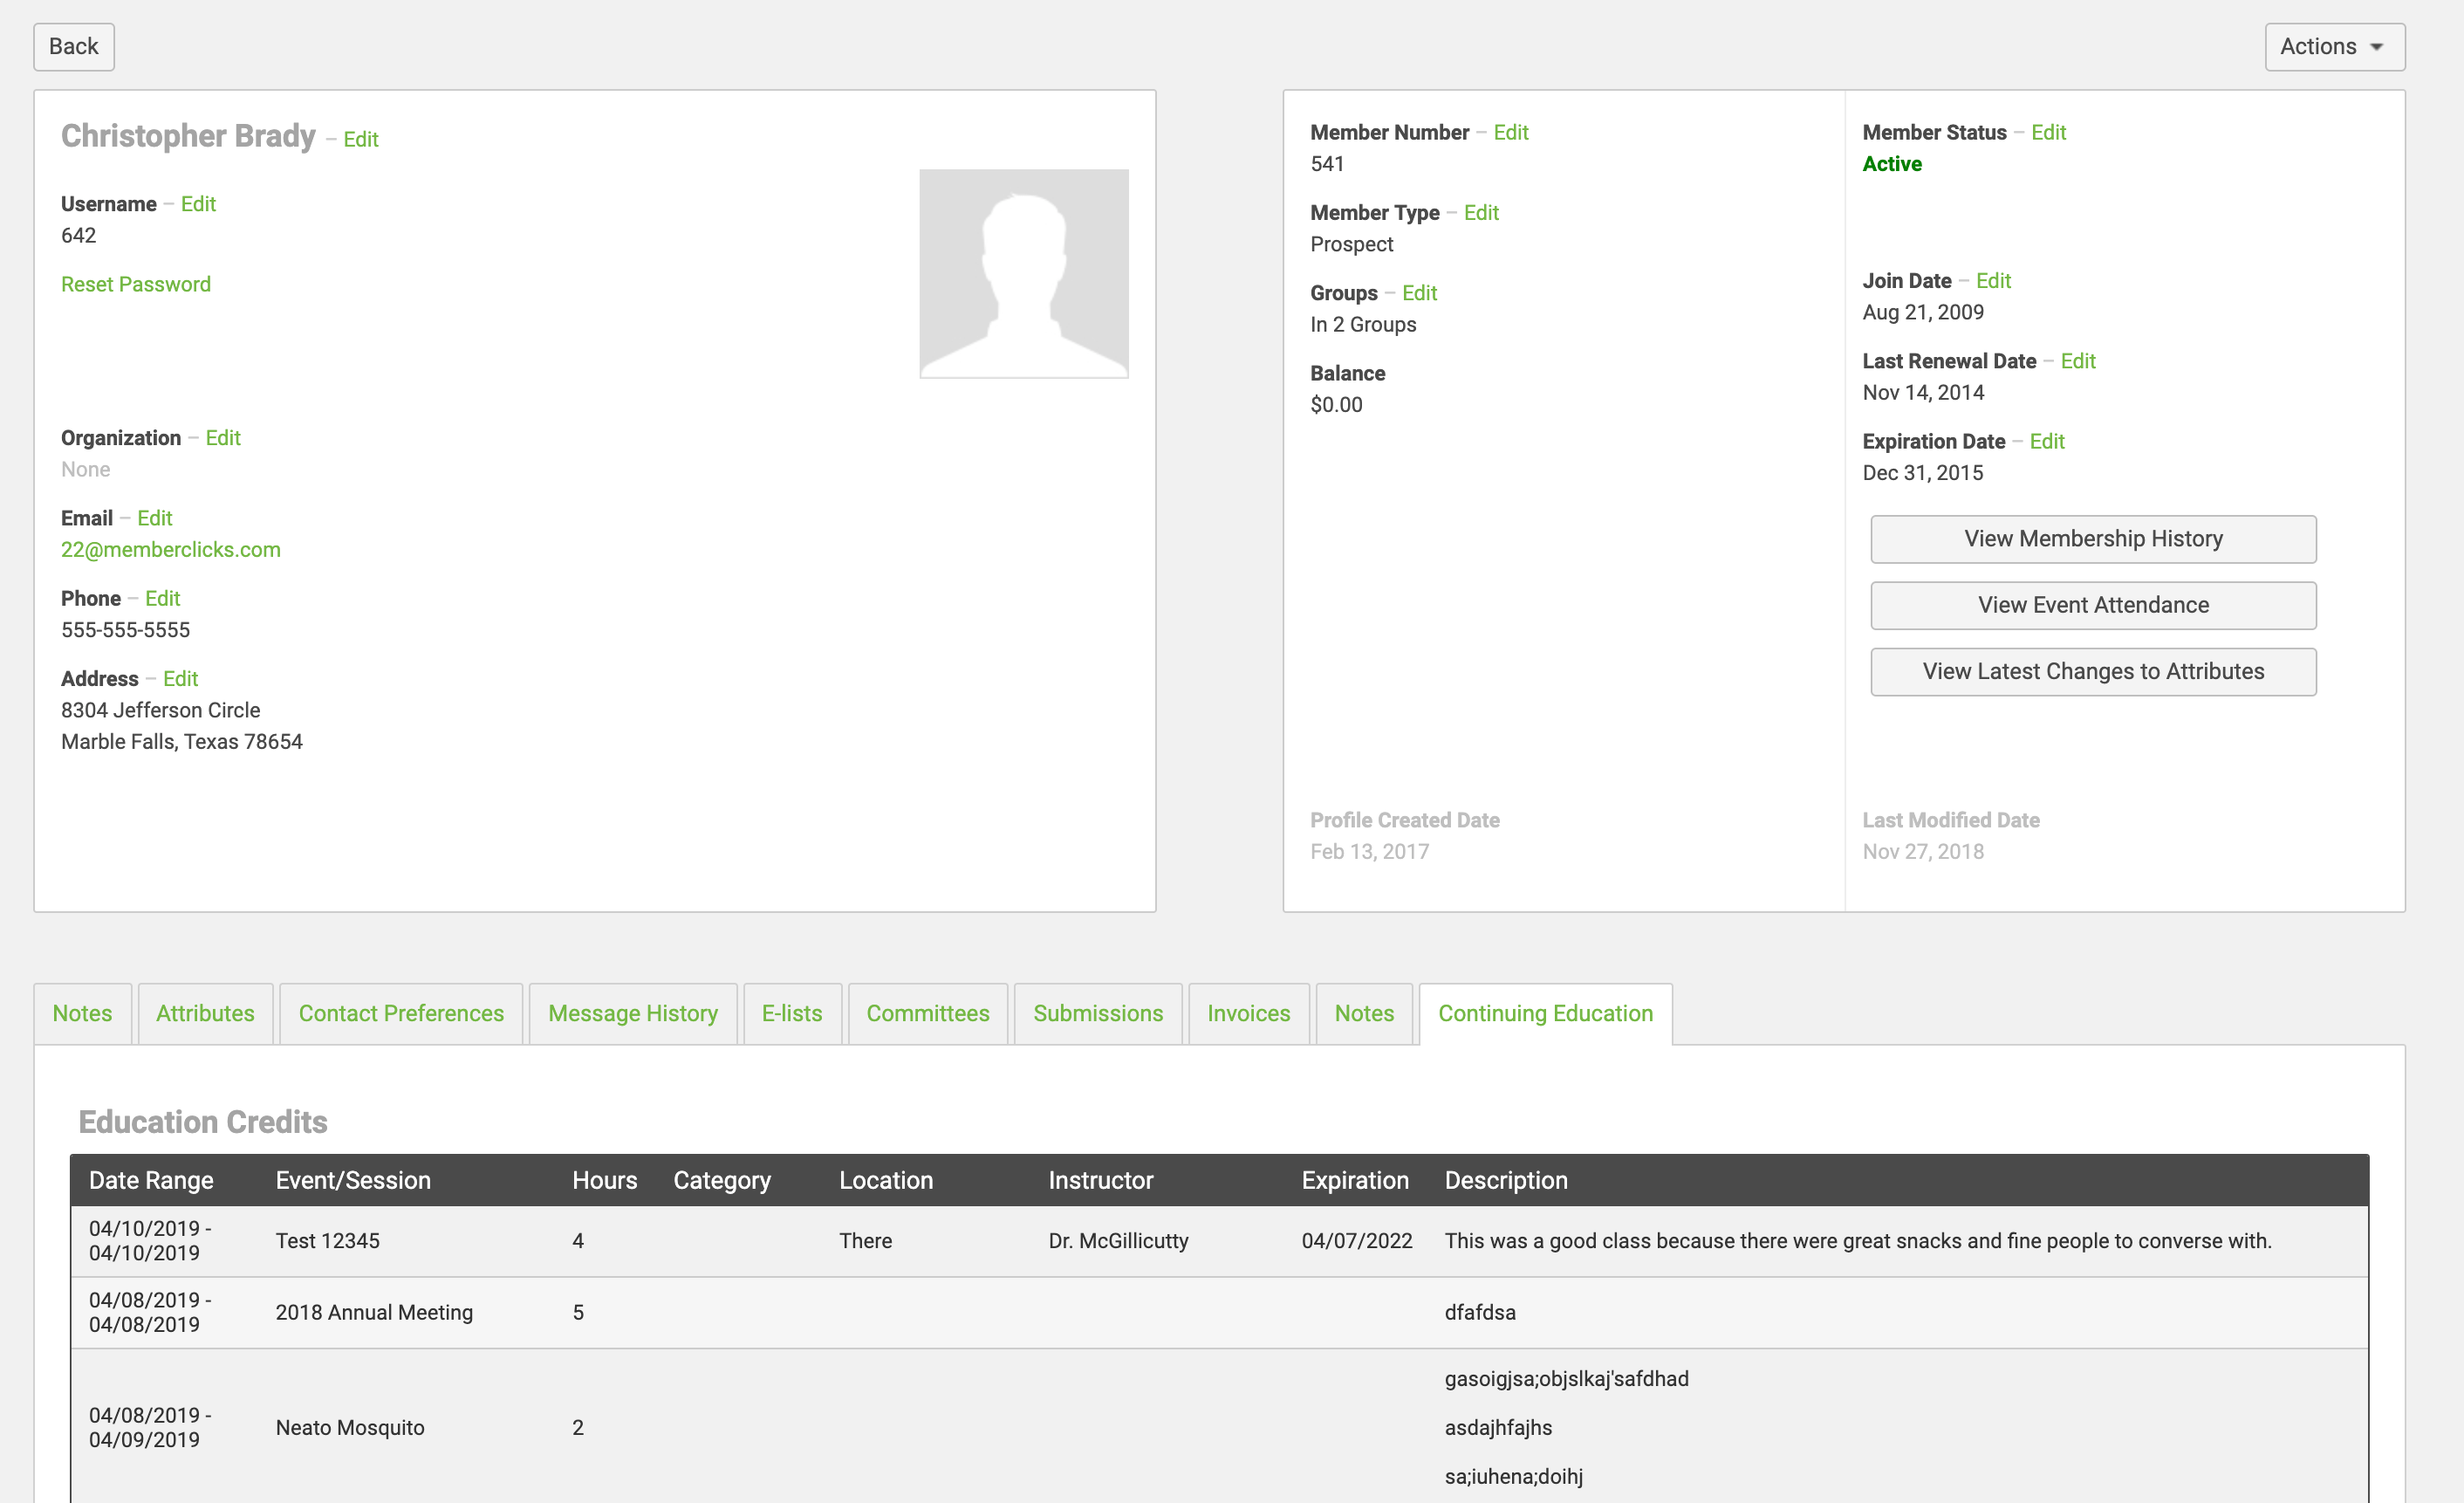2464x1503 pixels.
Task: Go to the Invoices tab
Action: tap(1248, 1012)
